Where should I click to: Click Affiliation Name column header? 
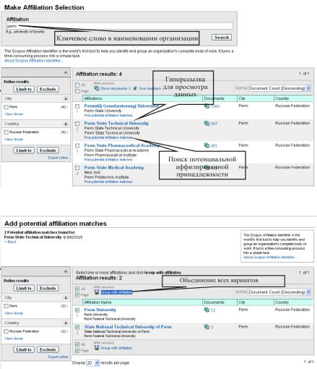click(x=142, y=302)
